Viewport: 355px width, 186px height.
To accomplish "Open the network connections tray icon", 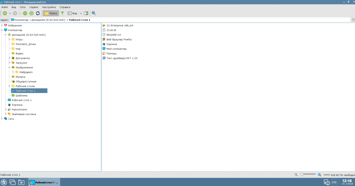I will [x=327, y=182].
